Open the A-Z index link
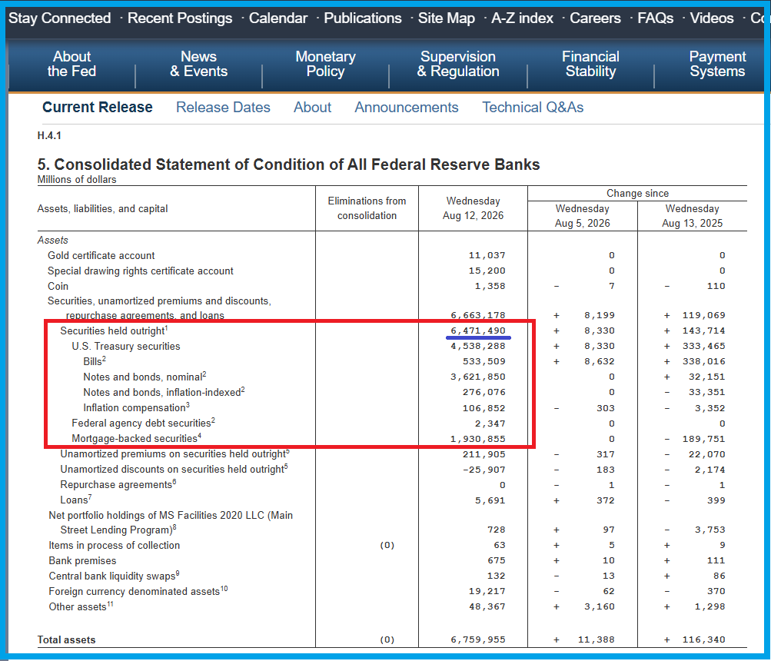Image resolution: width=771 pixels, height=661 pixels. point(522,18)
